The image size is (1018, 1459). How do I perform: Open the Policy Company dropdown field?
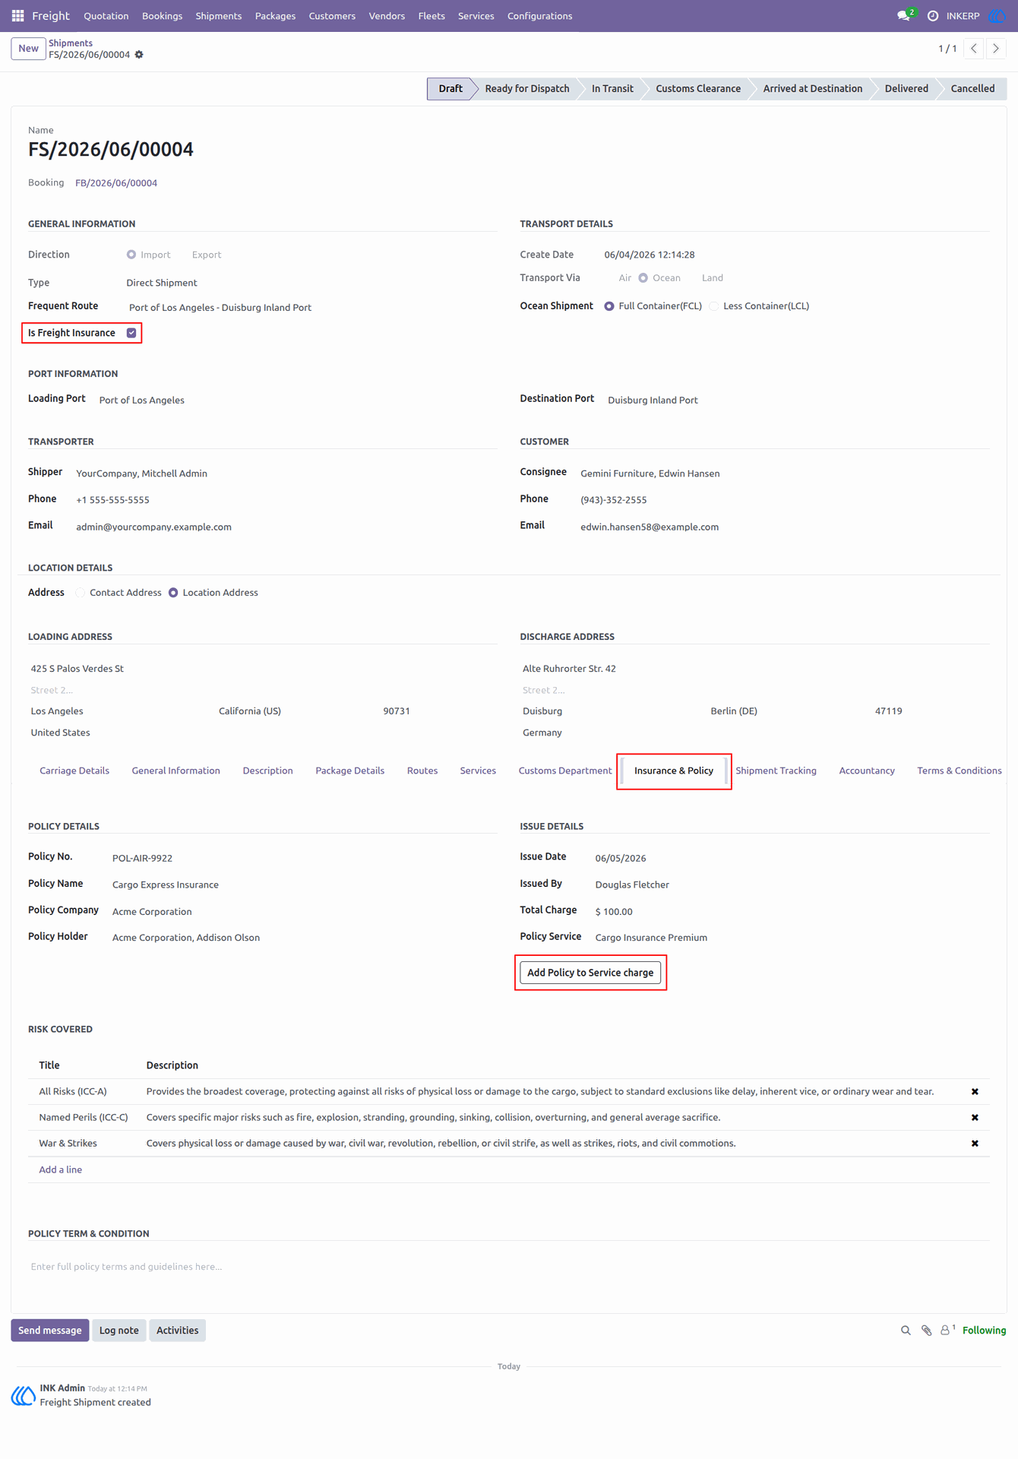click(304, 912)
